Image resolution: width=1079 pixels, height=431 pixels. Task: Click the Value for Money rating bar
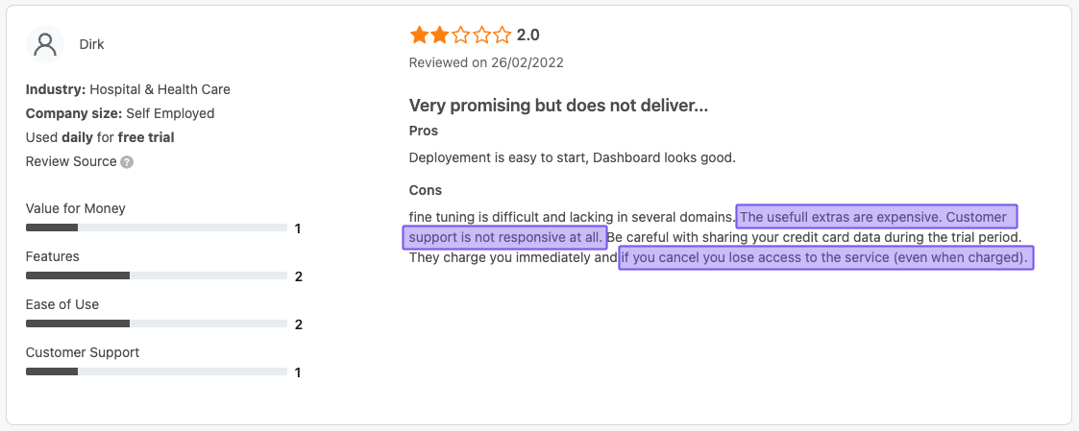[157, 227]
